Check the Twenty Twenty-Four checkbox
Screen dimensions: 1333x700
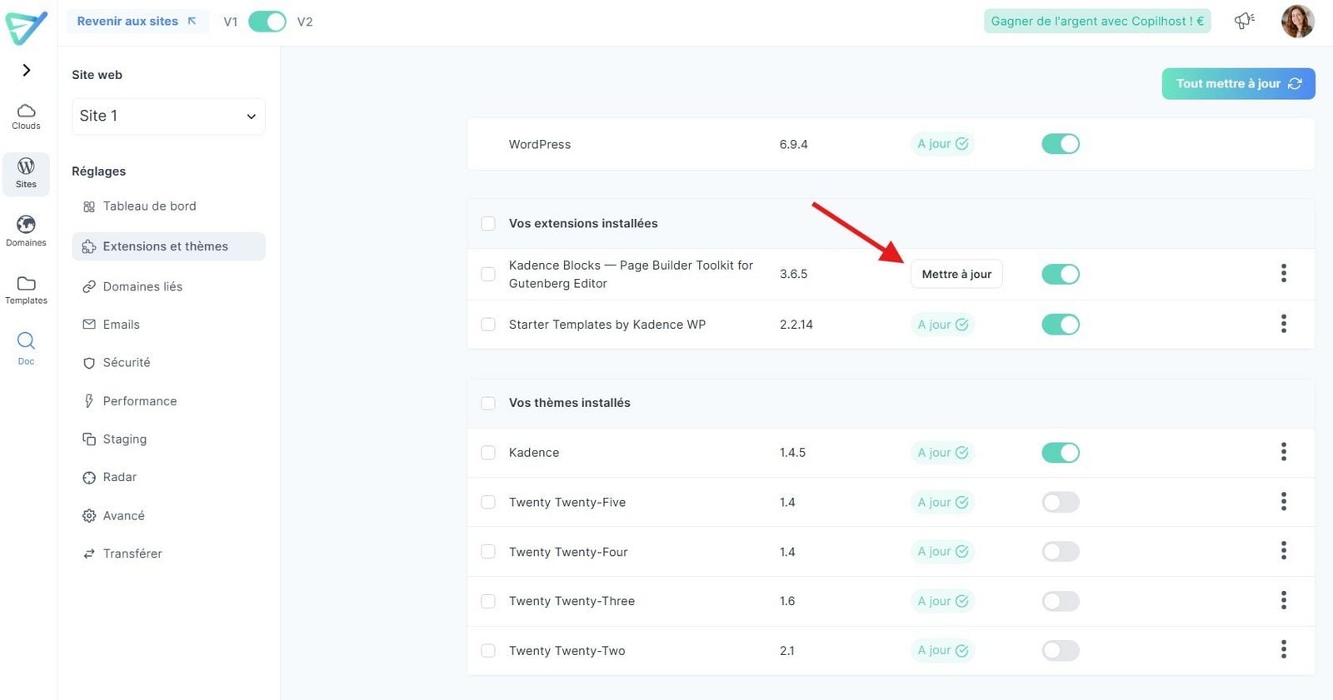488,552
